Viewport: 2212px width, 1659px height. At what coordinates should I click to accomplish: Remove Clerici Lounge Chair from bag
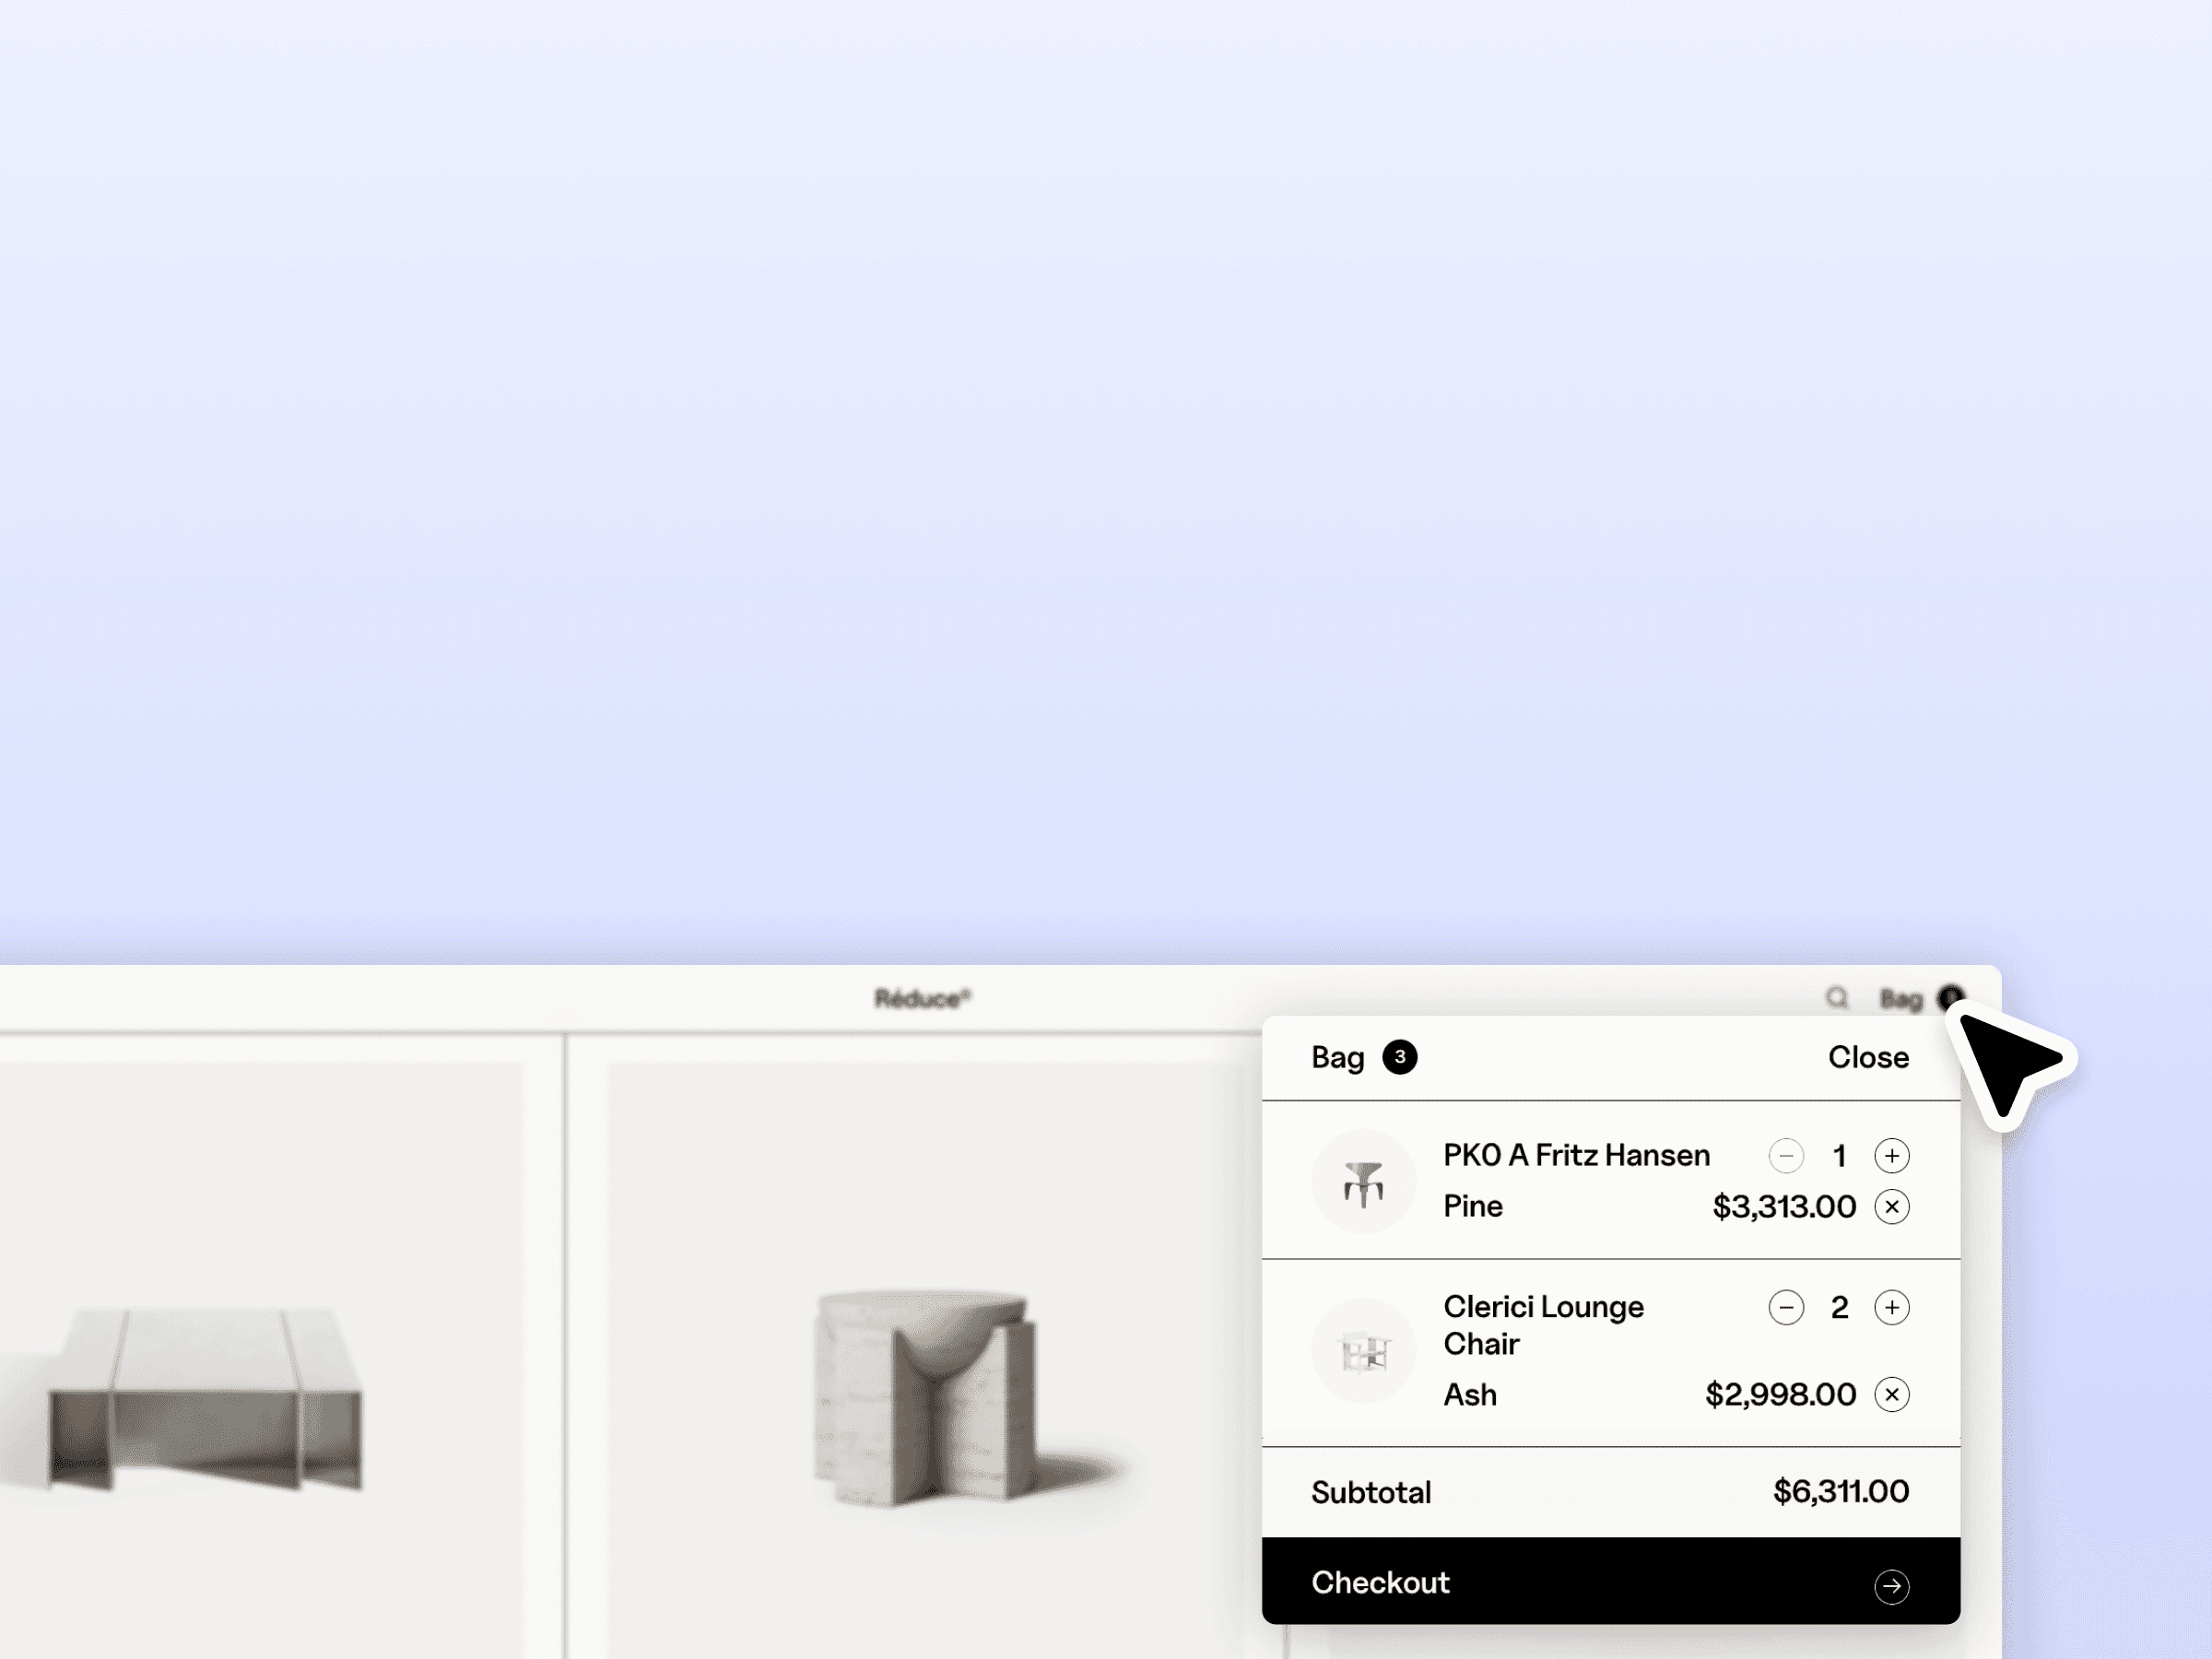click(x=1891, y=1395)
